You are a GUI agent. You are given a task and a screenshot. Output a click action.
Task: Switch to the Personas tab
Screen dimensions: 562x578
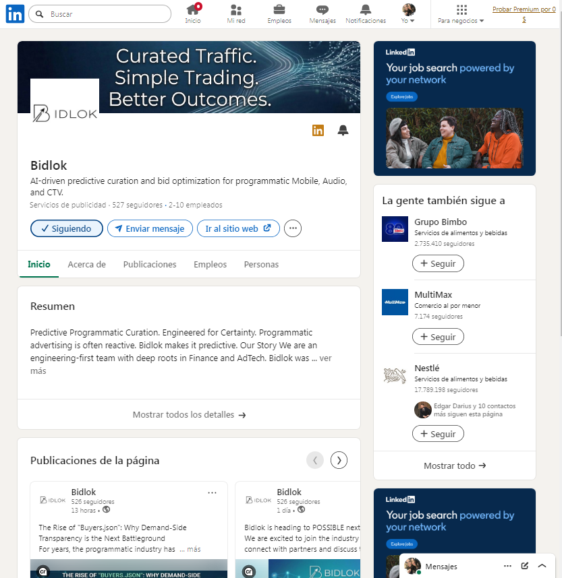261,264
